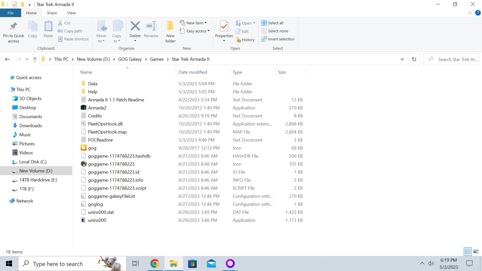Click Paste shortcut command
The height and width of the screenshot is (271, 482).
coord(74,39)
